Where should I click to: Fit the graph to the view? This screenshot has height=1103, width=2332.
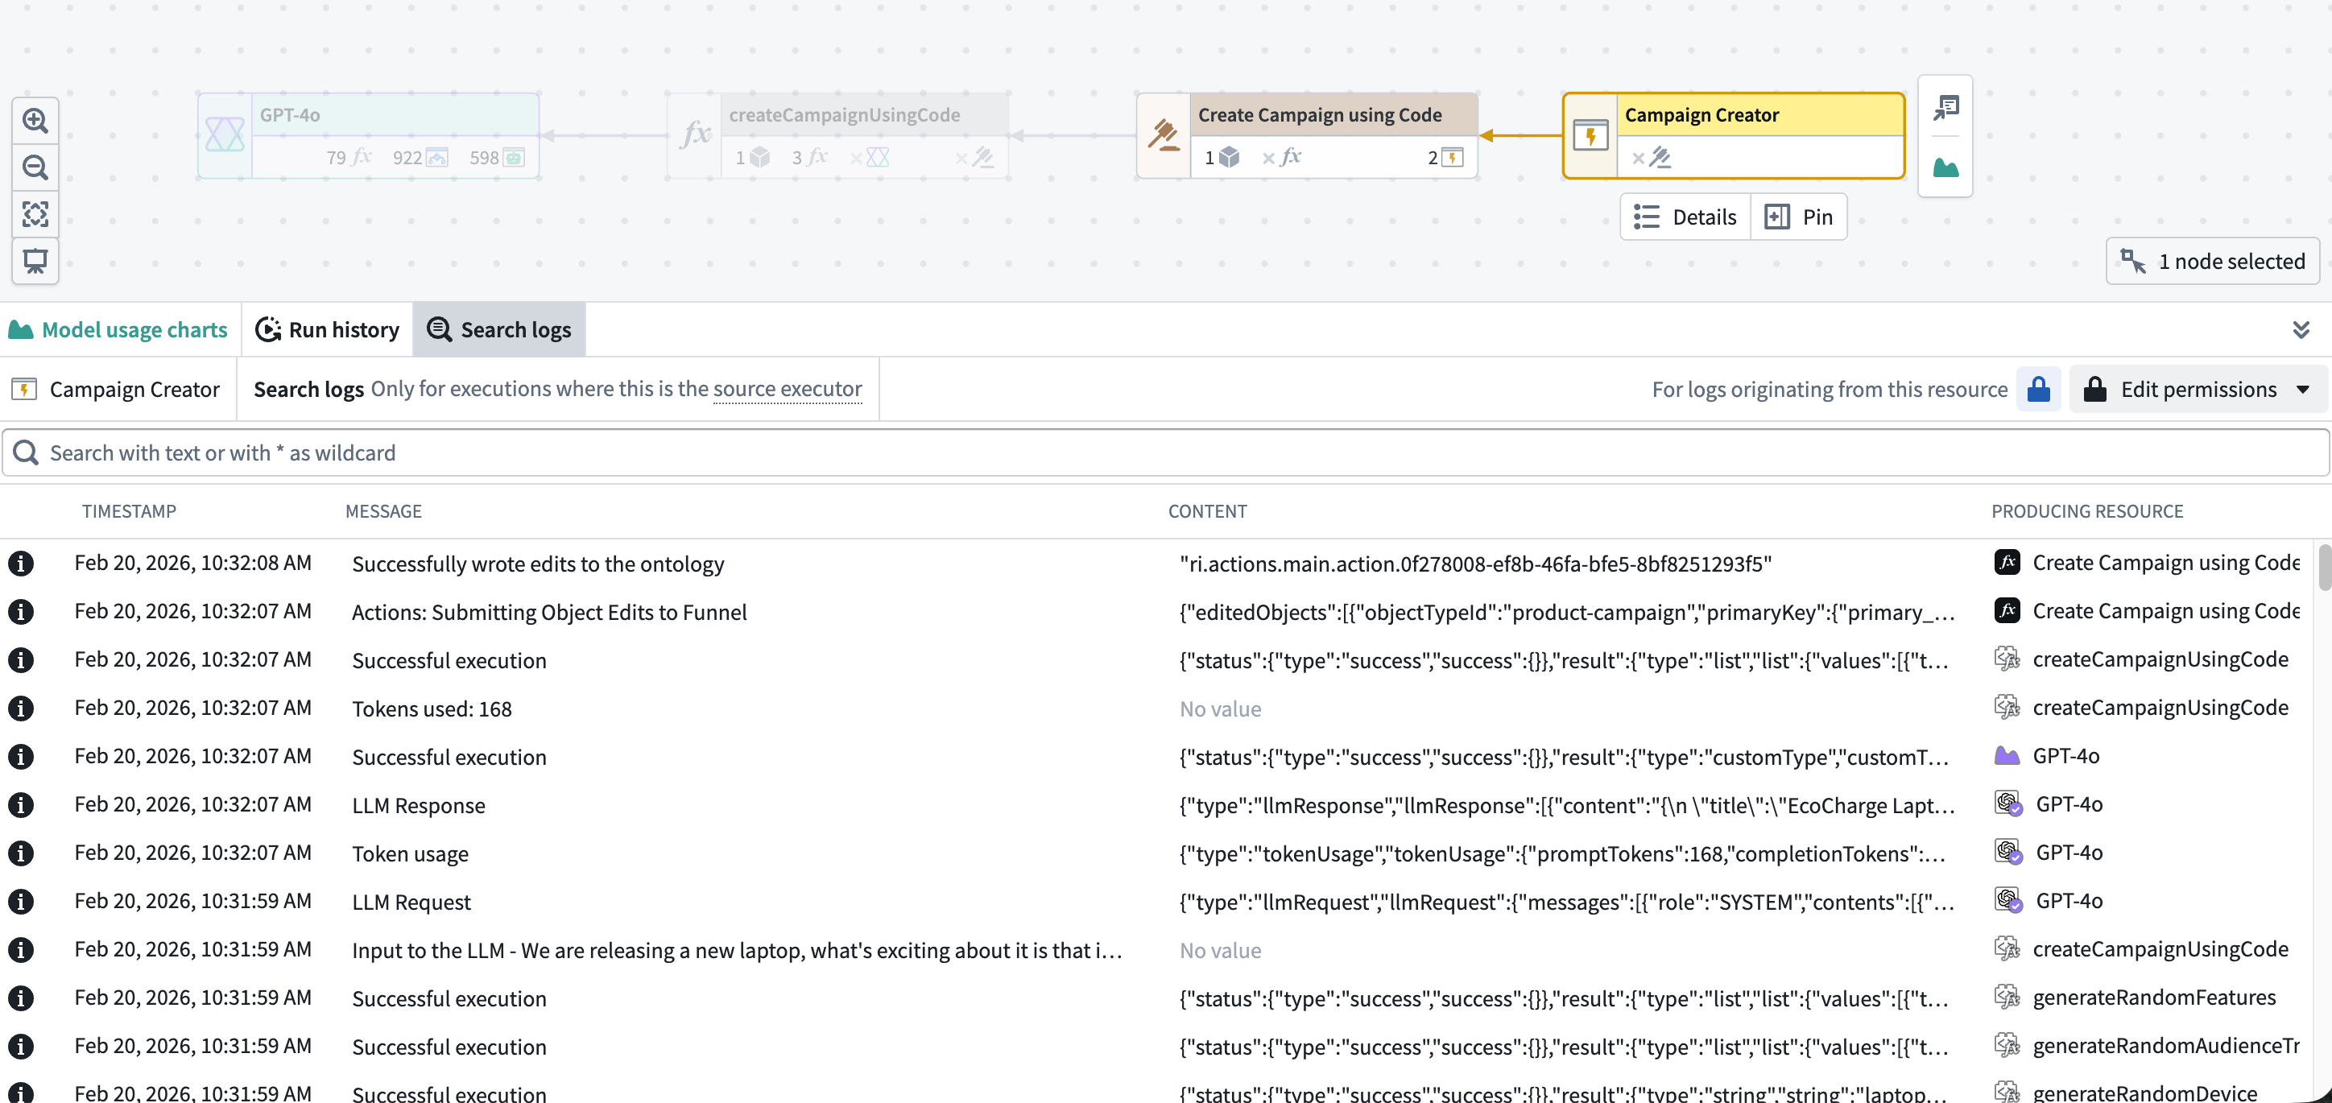(x=35, y=213)
